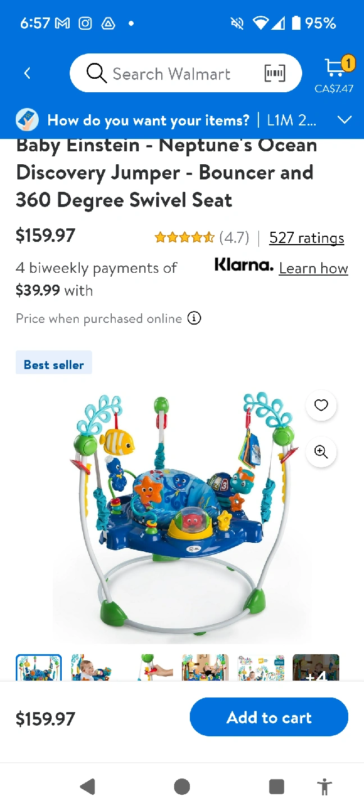Tap the Android back navigation button
The height and width of the screenshot is (810, 364).
click(x=88, y=786)
